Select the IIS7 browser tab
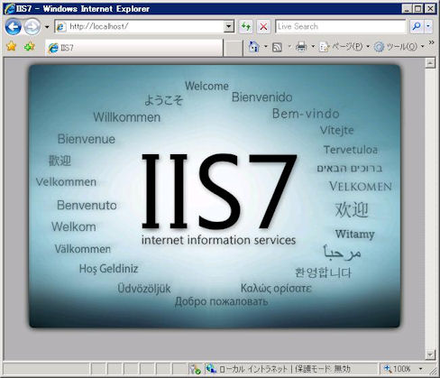 tap(134, 48)
